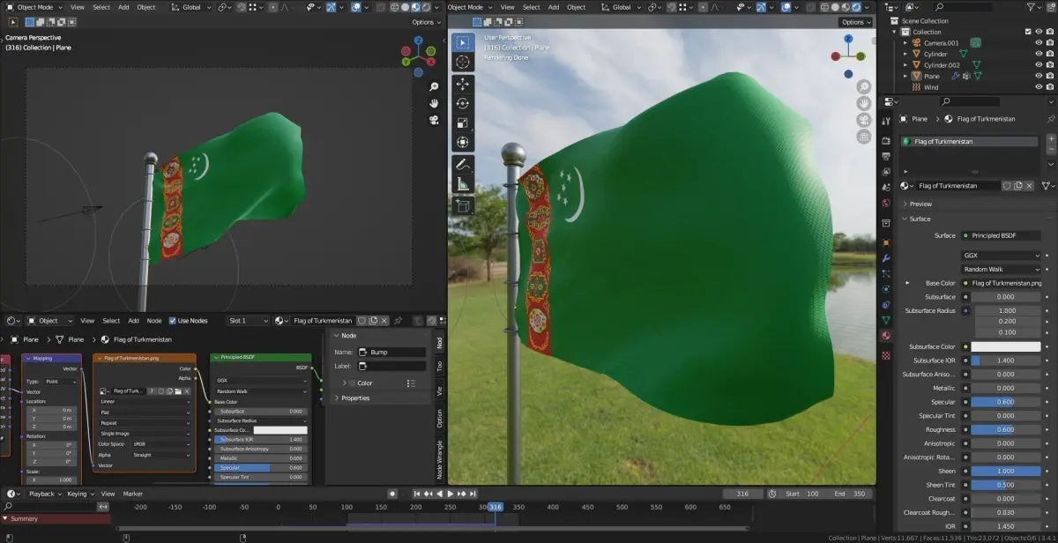Screen dimensions: 1058x543
Task: Open Options dropdown in right viewport
Action: (855, 22)
